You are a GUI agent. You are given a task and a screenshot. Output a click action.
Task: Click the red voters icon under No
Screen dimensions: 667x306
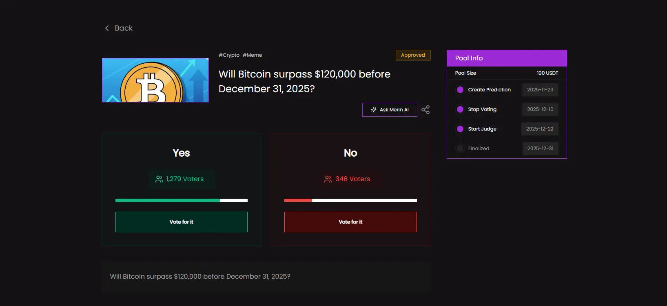point(328,179)
